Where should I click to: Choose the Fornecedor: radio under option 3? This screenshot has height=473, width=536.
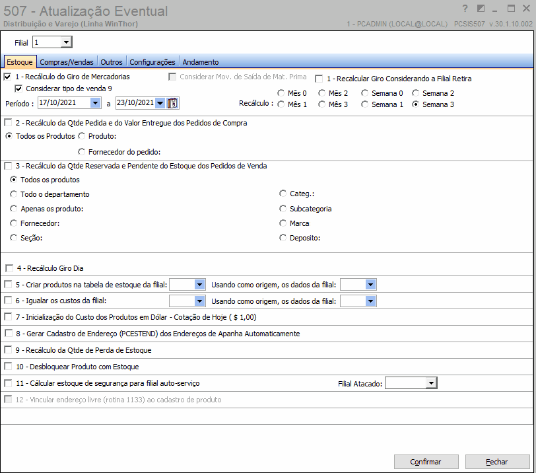pyautogui.click(x=13, y=223)
